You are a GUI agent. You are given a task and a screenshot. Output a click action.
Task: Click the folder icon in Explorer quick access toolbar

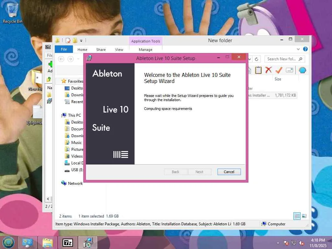click(x=57, y=40)
